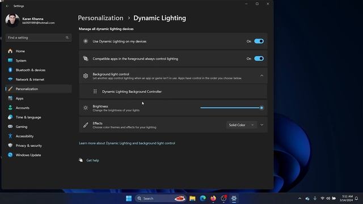Expand the Effects section chevron
Viewport: 363px width, 204px height.
pos(261,125)
